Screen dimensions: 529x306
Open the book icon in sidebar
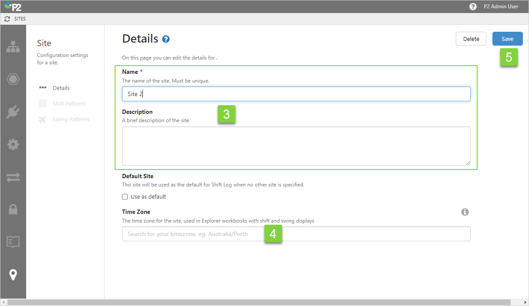click(x=13, y=242)
